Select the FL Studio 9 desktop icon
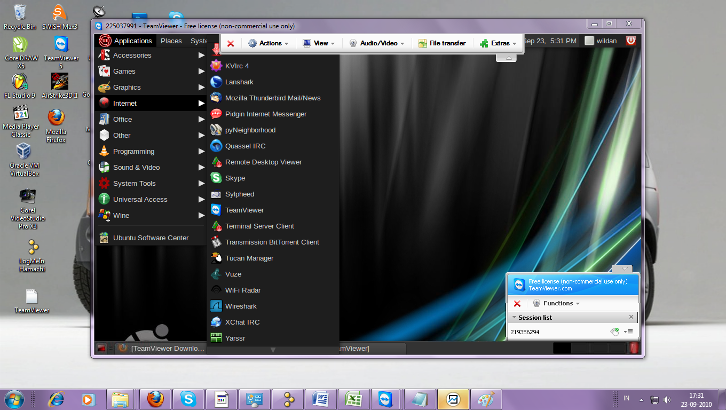 [x=20, y=86]
